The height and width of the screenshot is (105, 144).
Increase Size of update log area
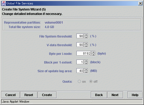coord(86,70)
